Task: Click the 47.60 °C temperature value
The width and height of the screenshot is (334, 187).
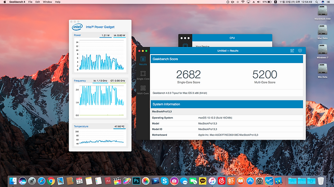Action: click(x=119, y=126)
